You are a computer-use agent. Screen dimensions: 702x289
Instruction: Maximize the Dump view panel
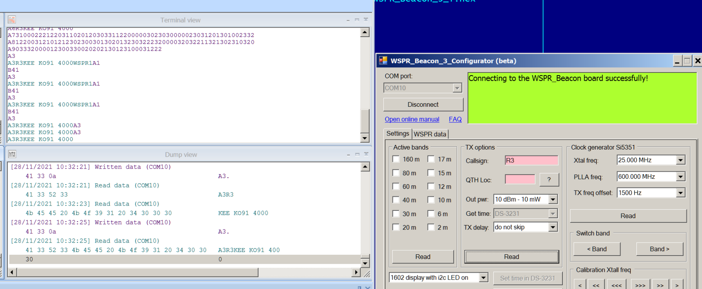pos(357,154)
